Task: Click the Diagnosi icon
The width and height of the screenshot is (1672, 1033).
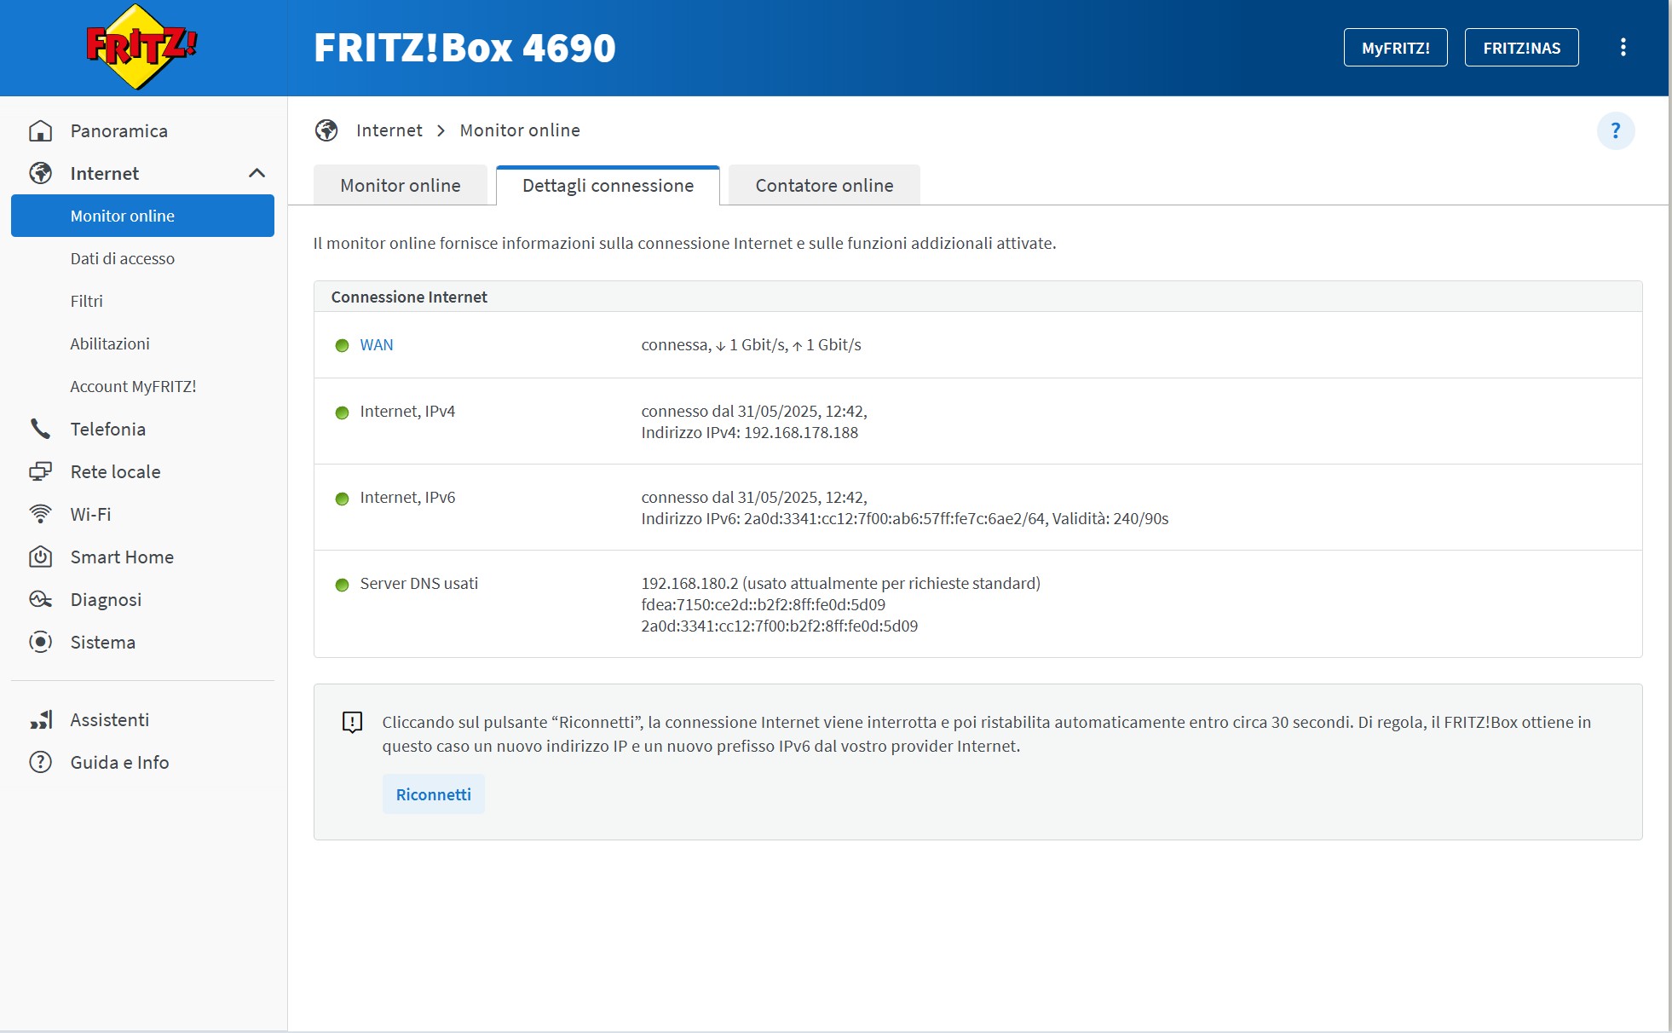Action: point(40,599)
